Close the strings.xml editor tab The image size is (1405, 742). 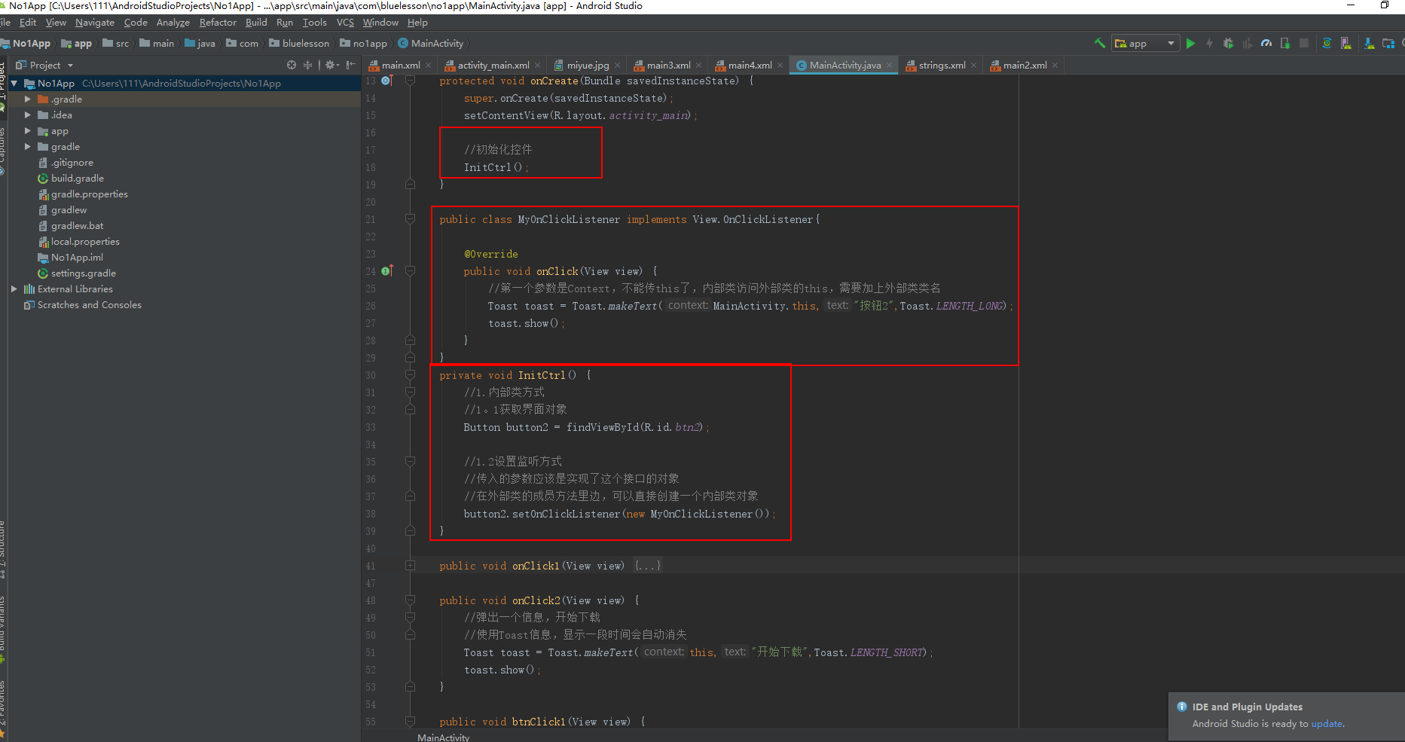[973, 66]
